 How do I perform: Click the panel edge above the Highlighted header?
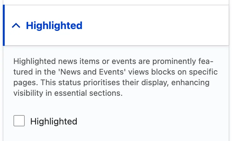coord(116,2)
